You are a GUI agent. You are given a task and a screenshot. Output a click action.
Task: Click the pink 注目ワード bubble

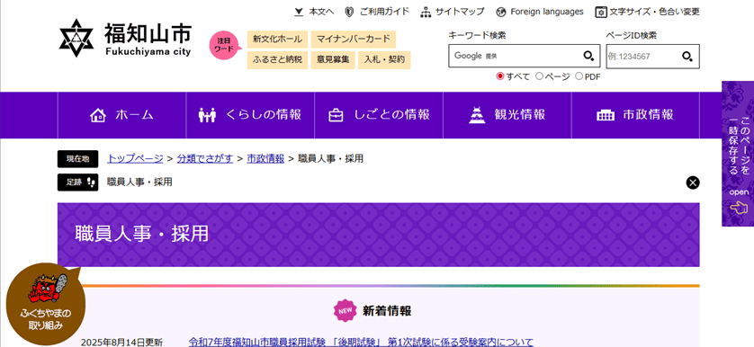(x=224, y=46)
